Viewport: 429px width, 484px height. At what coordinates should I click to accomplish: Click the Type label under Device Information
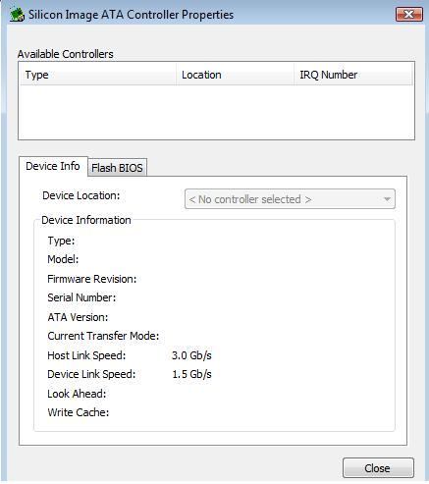(61, 241)
